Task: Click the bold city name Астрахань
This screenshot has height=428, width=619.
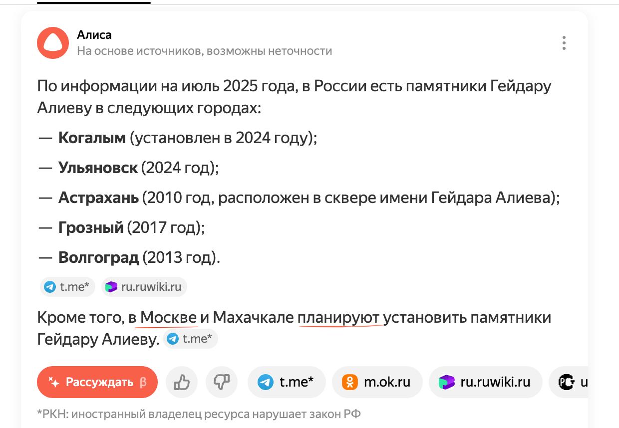Action: point(99,198)
